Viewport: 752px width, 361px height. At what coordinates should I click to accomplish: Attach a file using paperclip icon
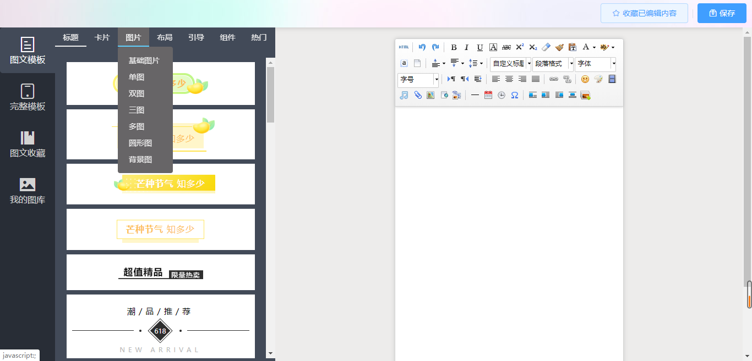pyautogui.click(x=418, y=95)
